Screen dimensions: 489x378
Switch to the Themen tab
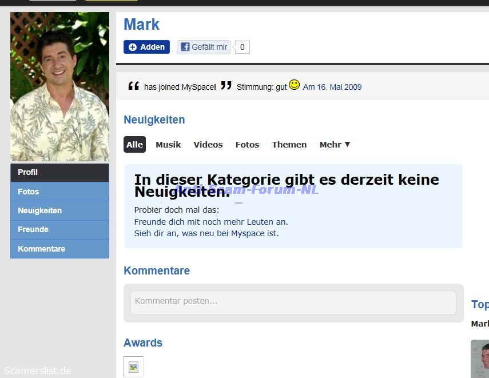[289, 145]
